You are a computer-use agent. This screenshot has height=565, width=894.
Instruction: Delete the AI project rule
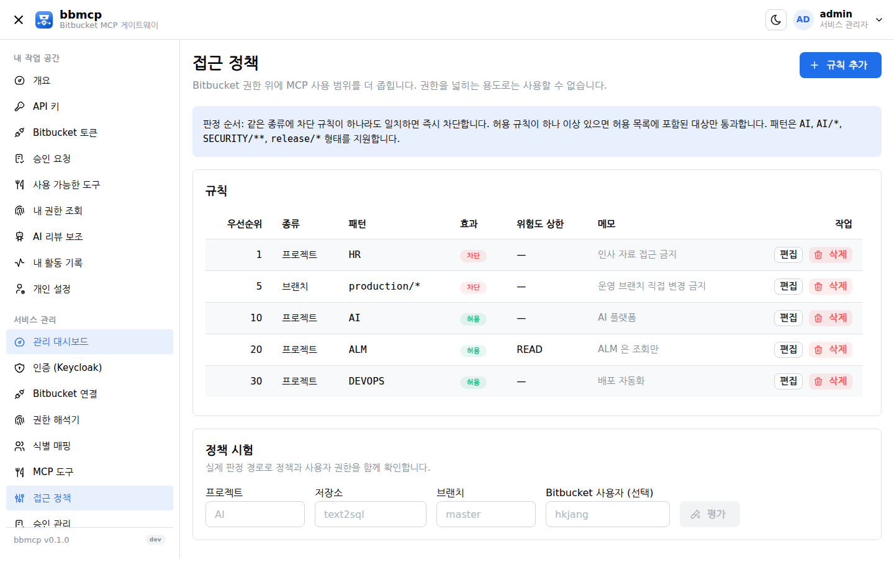click(x=830, y=318)
